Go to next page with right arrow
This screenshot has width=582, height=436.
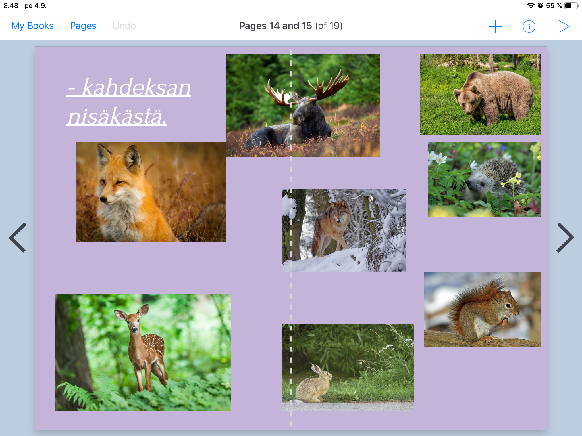565,237
